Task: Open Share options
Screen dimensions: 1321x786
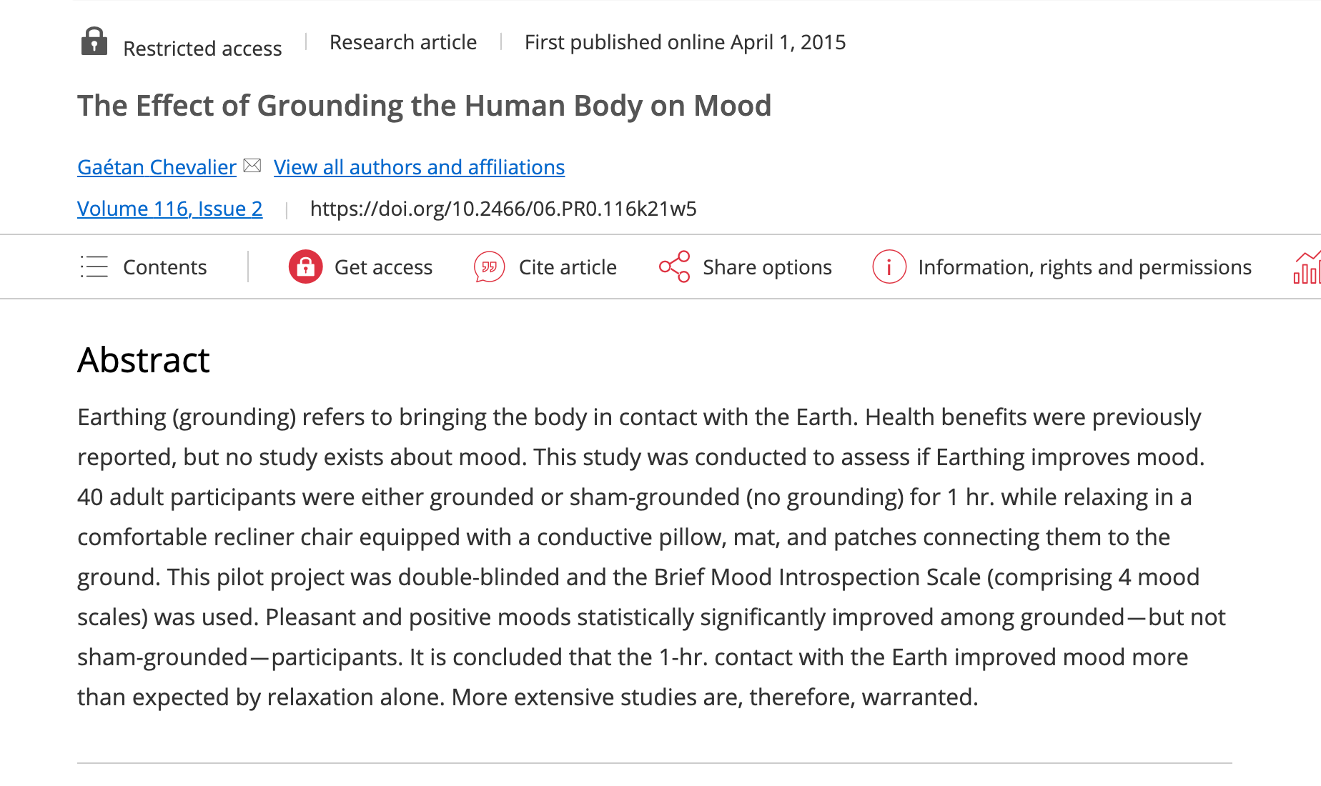Action: [x=767, y=267]
